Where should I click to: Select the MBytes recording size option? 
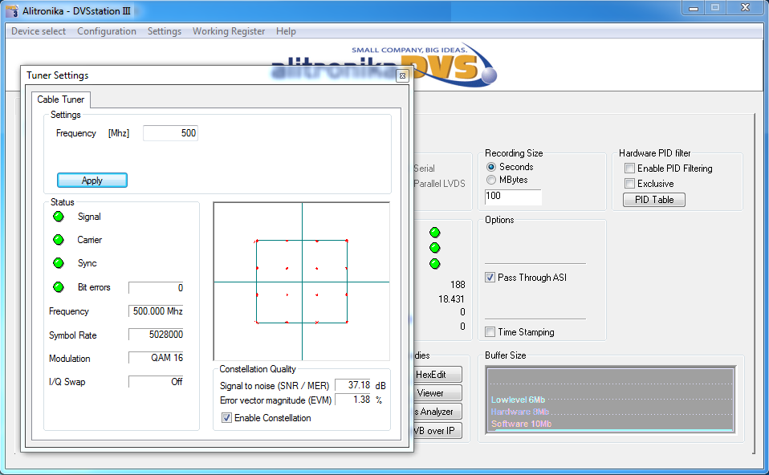point(491,181)
